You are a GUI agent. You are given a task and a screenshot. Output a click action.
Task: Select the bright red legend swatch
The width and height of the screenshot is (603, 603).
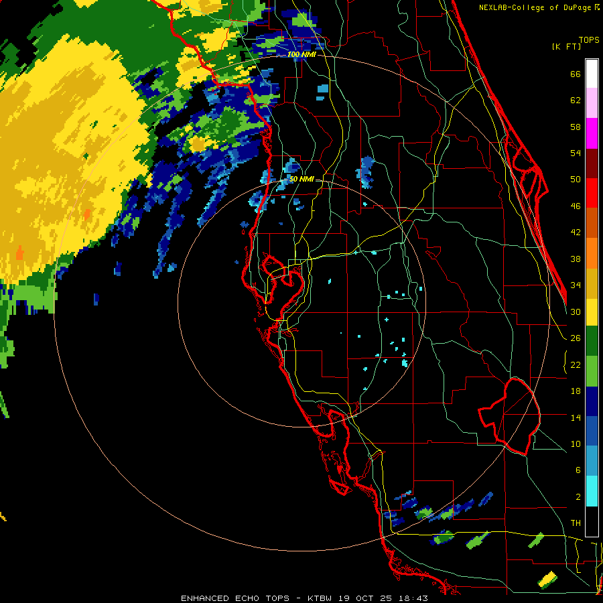(592, 193)
